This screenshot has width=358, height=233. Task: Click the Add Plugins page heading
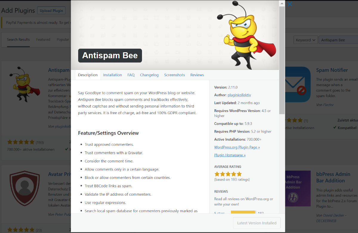click(x=18, y=10)
